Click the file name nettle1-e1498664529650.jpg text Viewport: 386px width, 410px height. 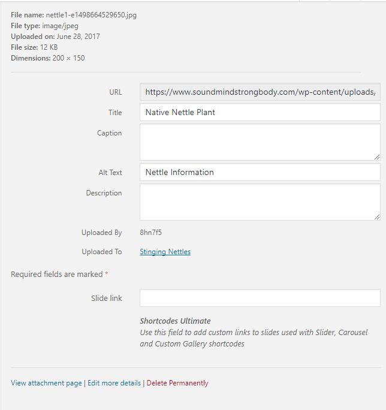point(91,15)
